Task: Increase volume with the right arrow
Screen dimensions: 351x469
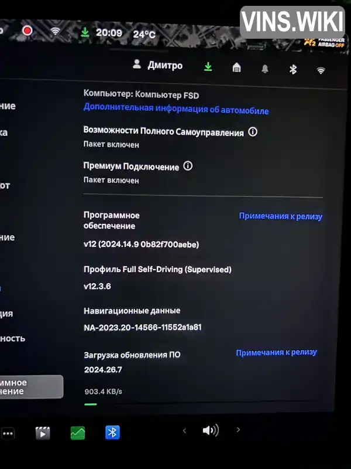Action: (238, 430)
